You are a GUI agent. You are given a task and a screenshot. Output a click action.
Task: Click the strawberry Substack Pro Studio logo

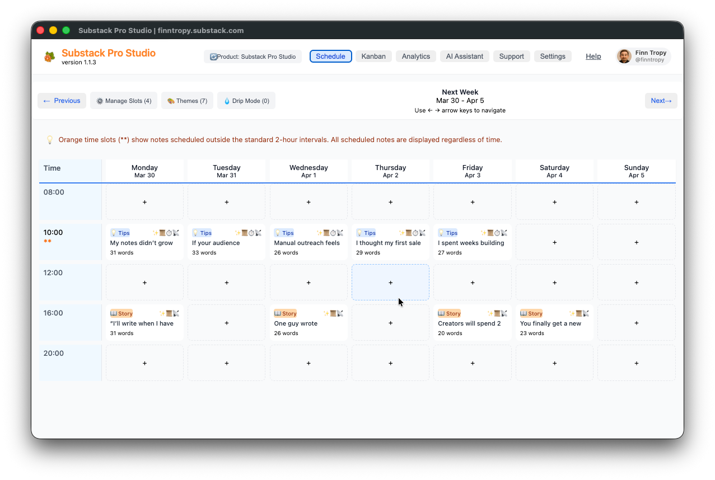(50, 57)
